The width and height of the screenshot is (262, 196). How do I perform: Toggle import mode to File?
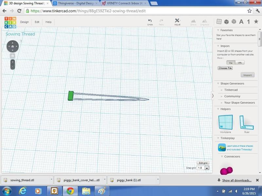tap(231, 63)
